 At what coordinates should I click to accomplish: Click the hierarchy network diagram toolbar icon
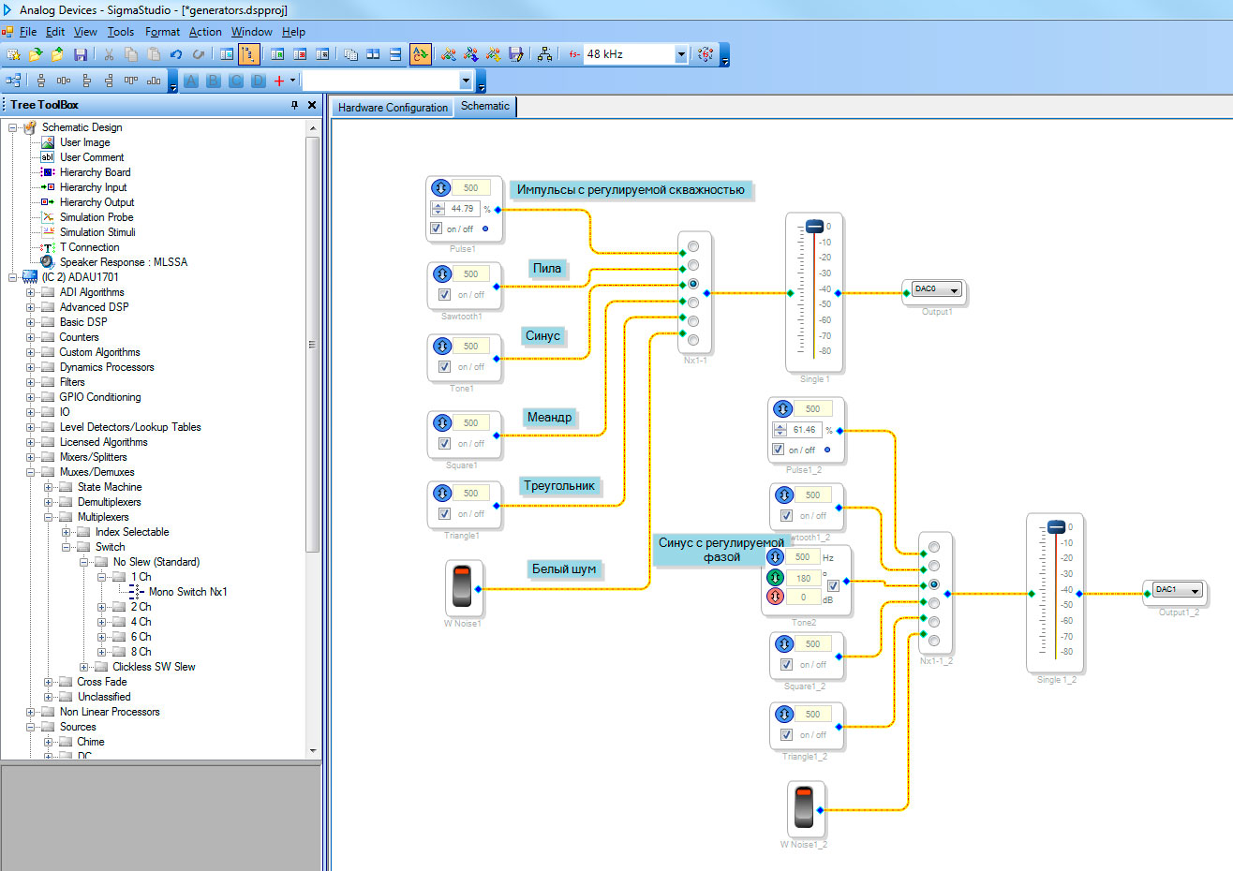pos(544,54)
